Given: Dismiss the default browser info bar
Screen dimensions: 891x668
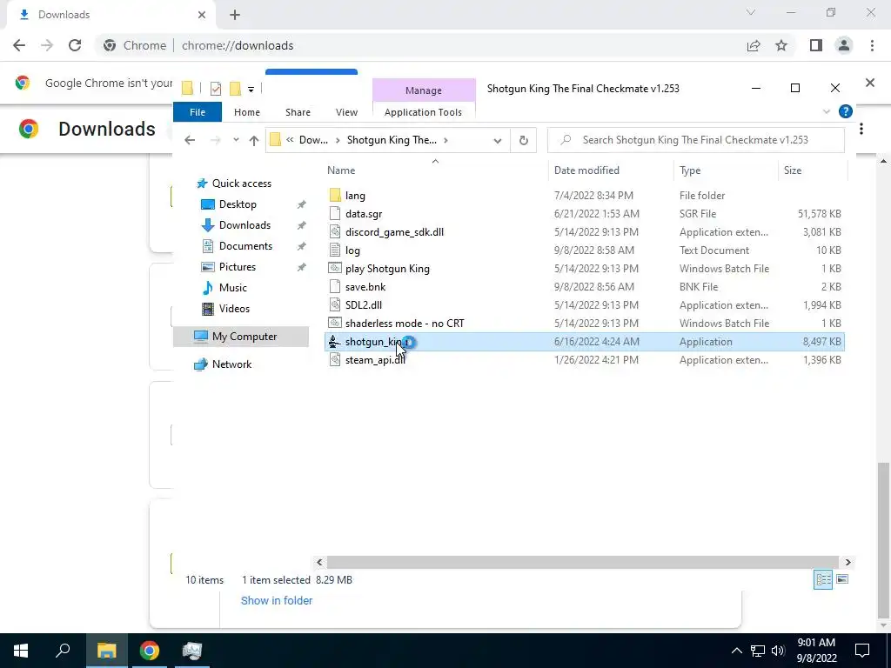Looking at the screenshot, I should [x=870, y=83].
